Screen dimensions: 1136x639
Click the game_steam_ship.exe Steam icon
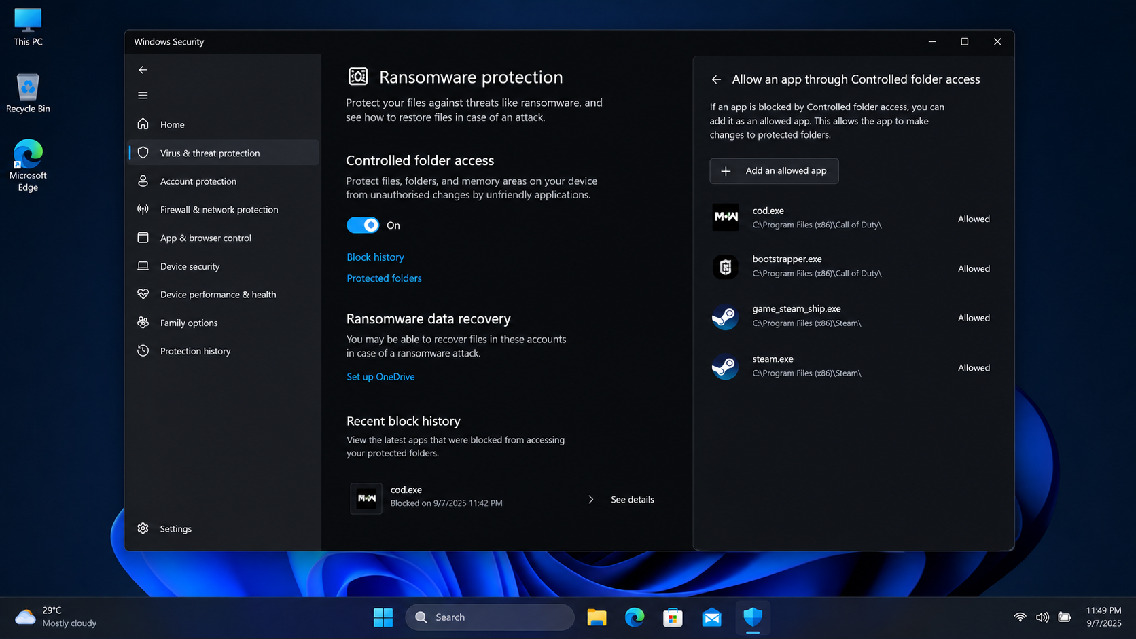click(726, 316)
